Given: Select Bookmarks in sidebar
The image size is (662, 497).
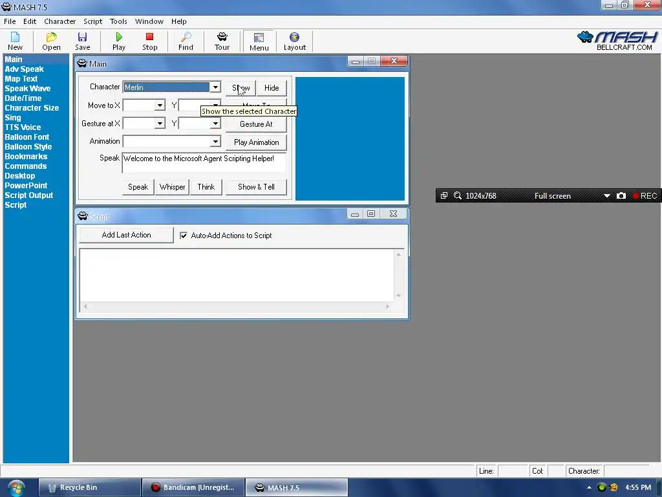Looking at the screenshot, I should tap(26, 157).
